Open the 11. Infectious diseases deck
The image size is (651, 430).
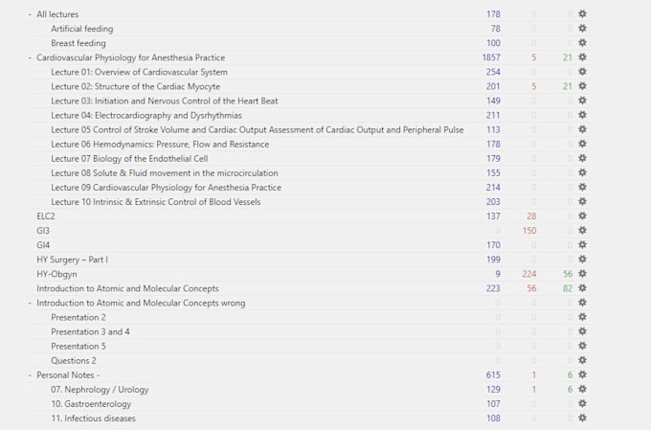point(93,418)
